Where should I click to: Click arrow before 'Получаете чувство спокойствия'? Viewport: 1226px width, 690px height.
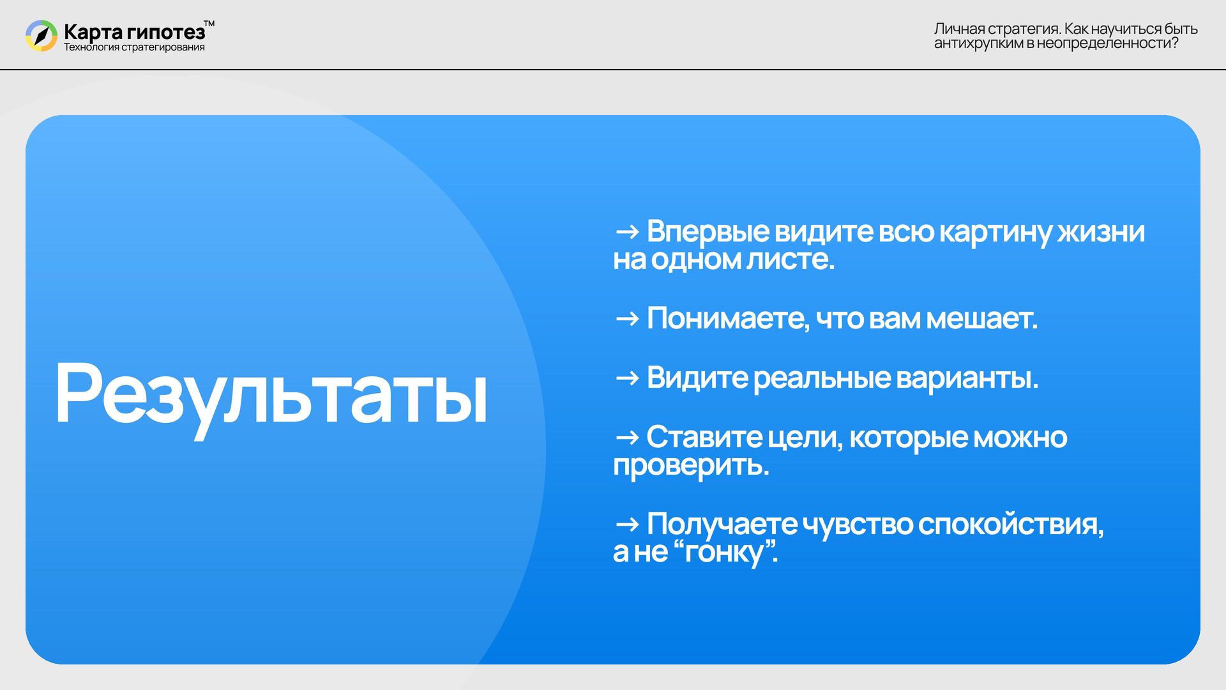[627, 524]
